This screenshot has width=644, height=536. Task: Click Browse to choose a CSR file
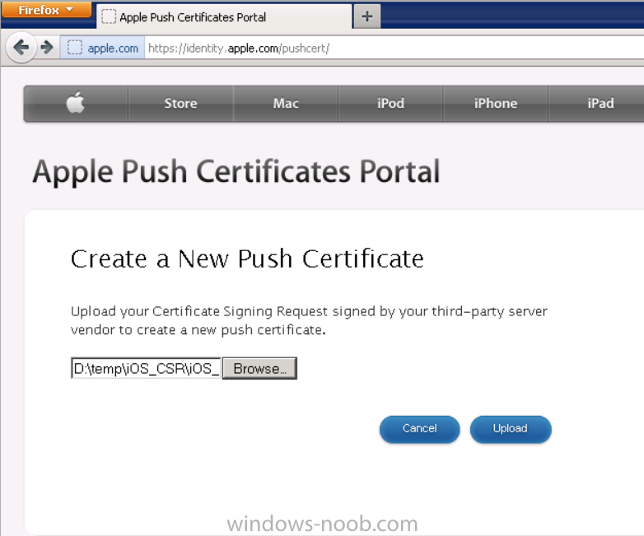coord(259,368)
